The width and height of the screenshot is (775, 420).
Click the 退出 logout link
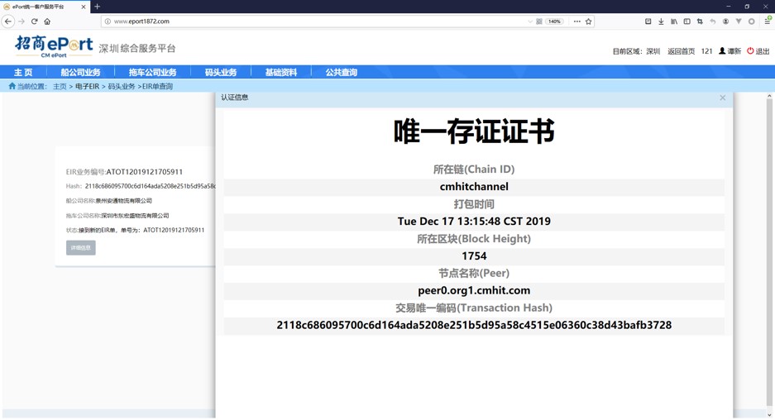click(x=758, y=51)
